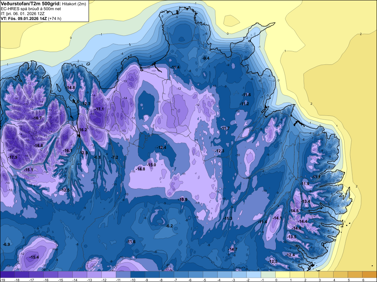
Task: Click the forecast offset '(+74 h)'
Action: [x=55, y=18]
